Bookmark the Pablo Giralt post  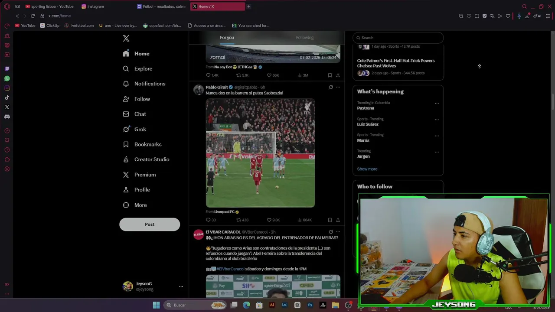[x=330, y=220]
